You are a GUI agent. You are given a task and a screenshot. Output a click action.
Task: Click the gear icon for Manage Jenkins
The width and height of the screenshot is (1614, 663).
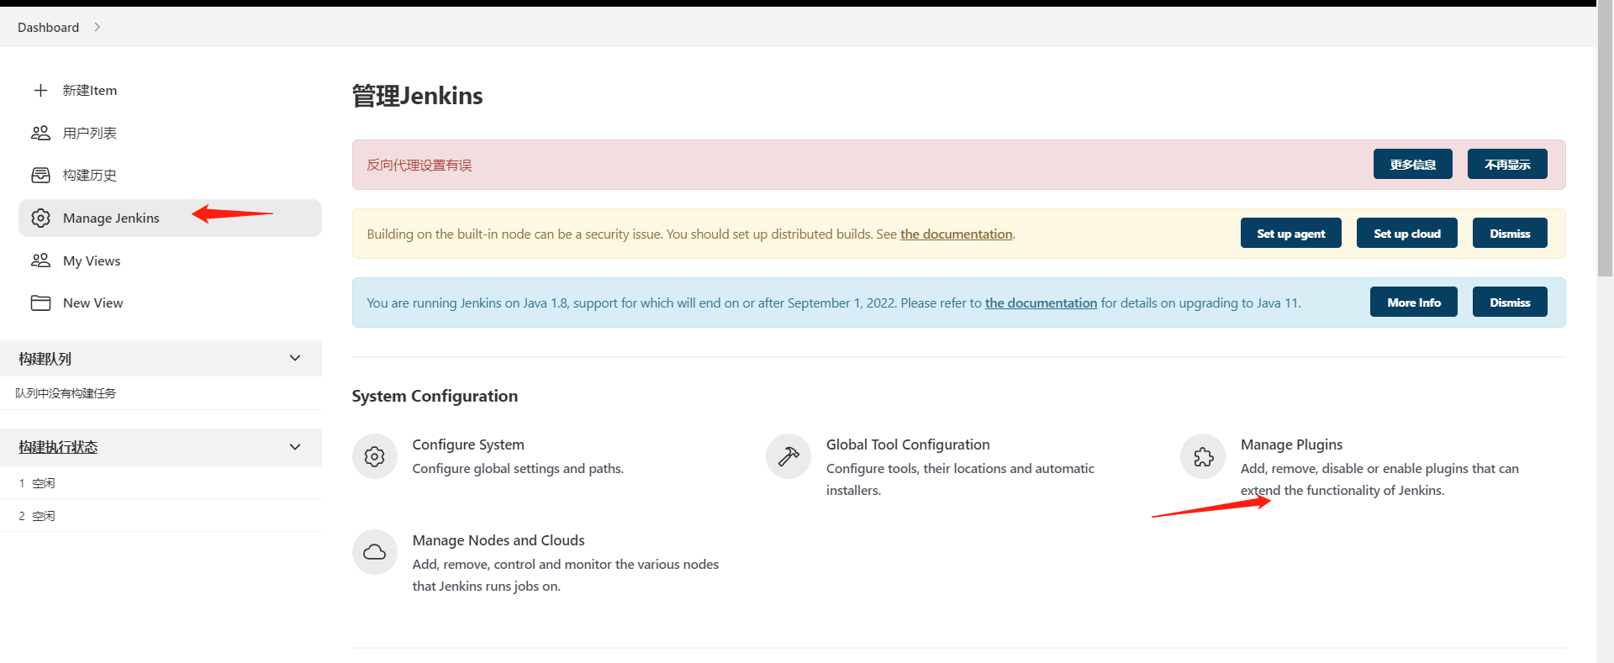tap(40, 218)
